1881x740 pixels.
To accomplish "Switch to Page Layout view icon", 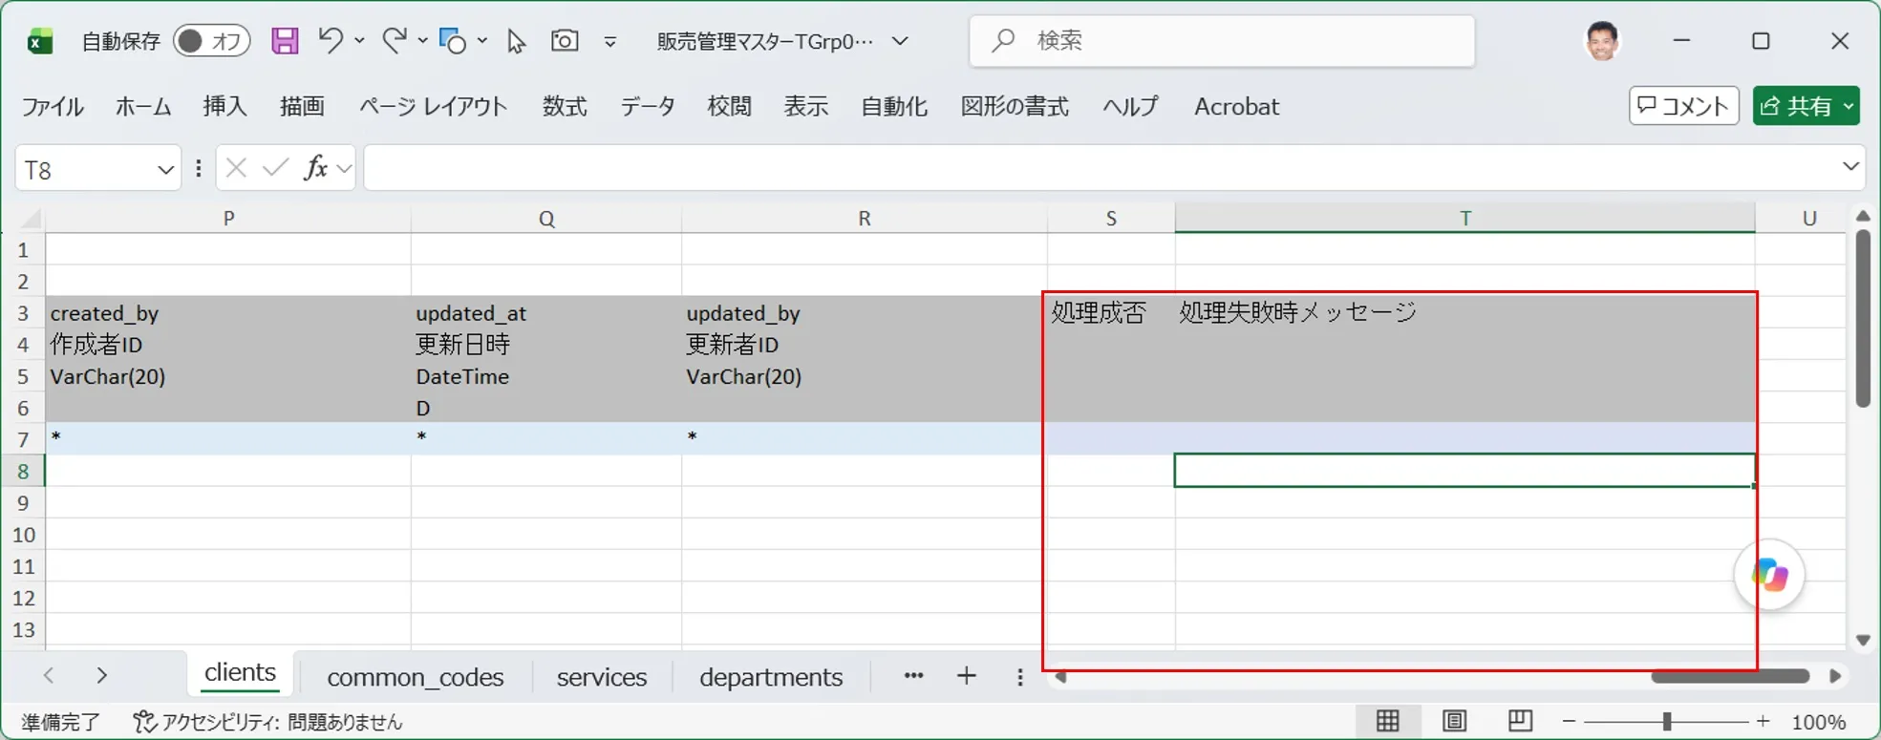I will pos(1454,722).
